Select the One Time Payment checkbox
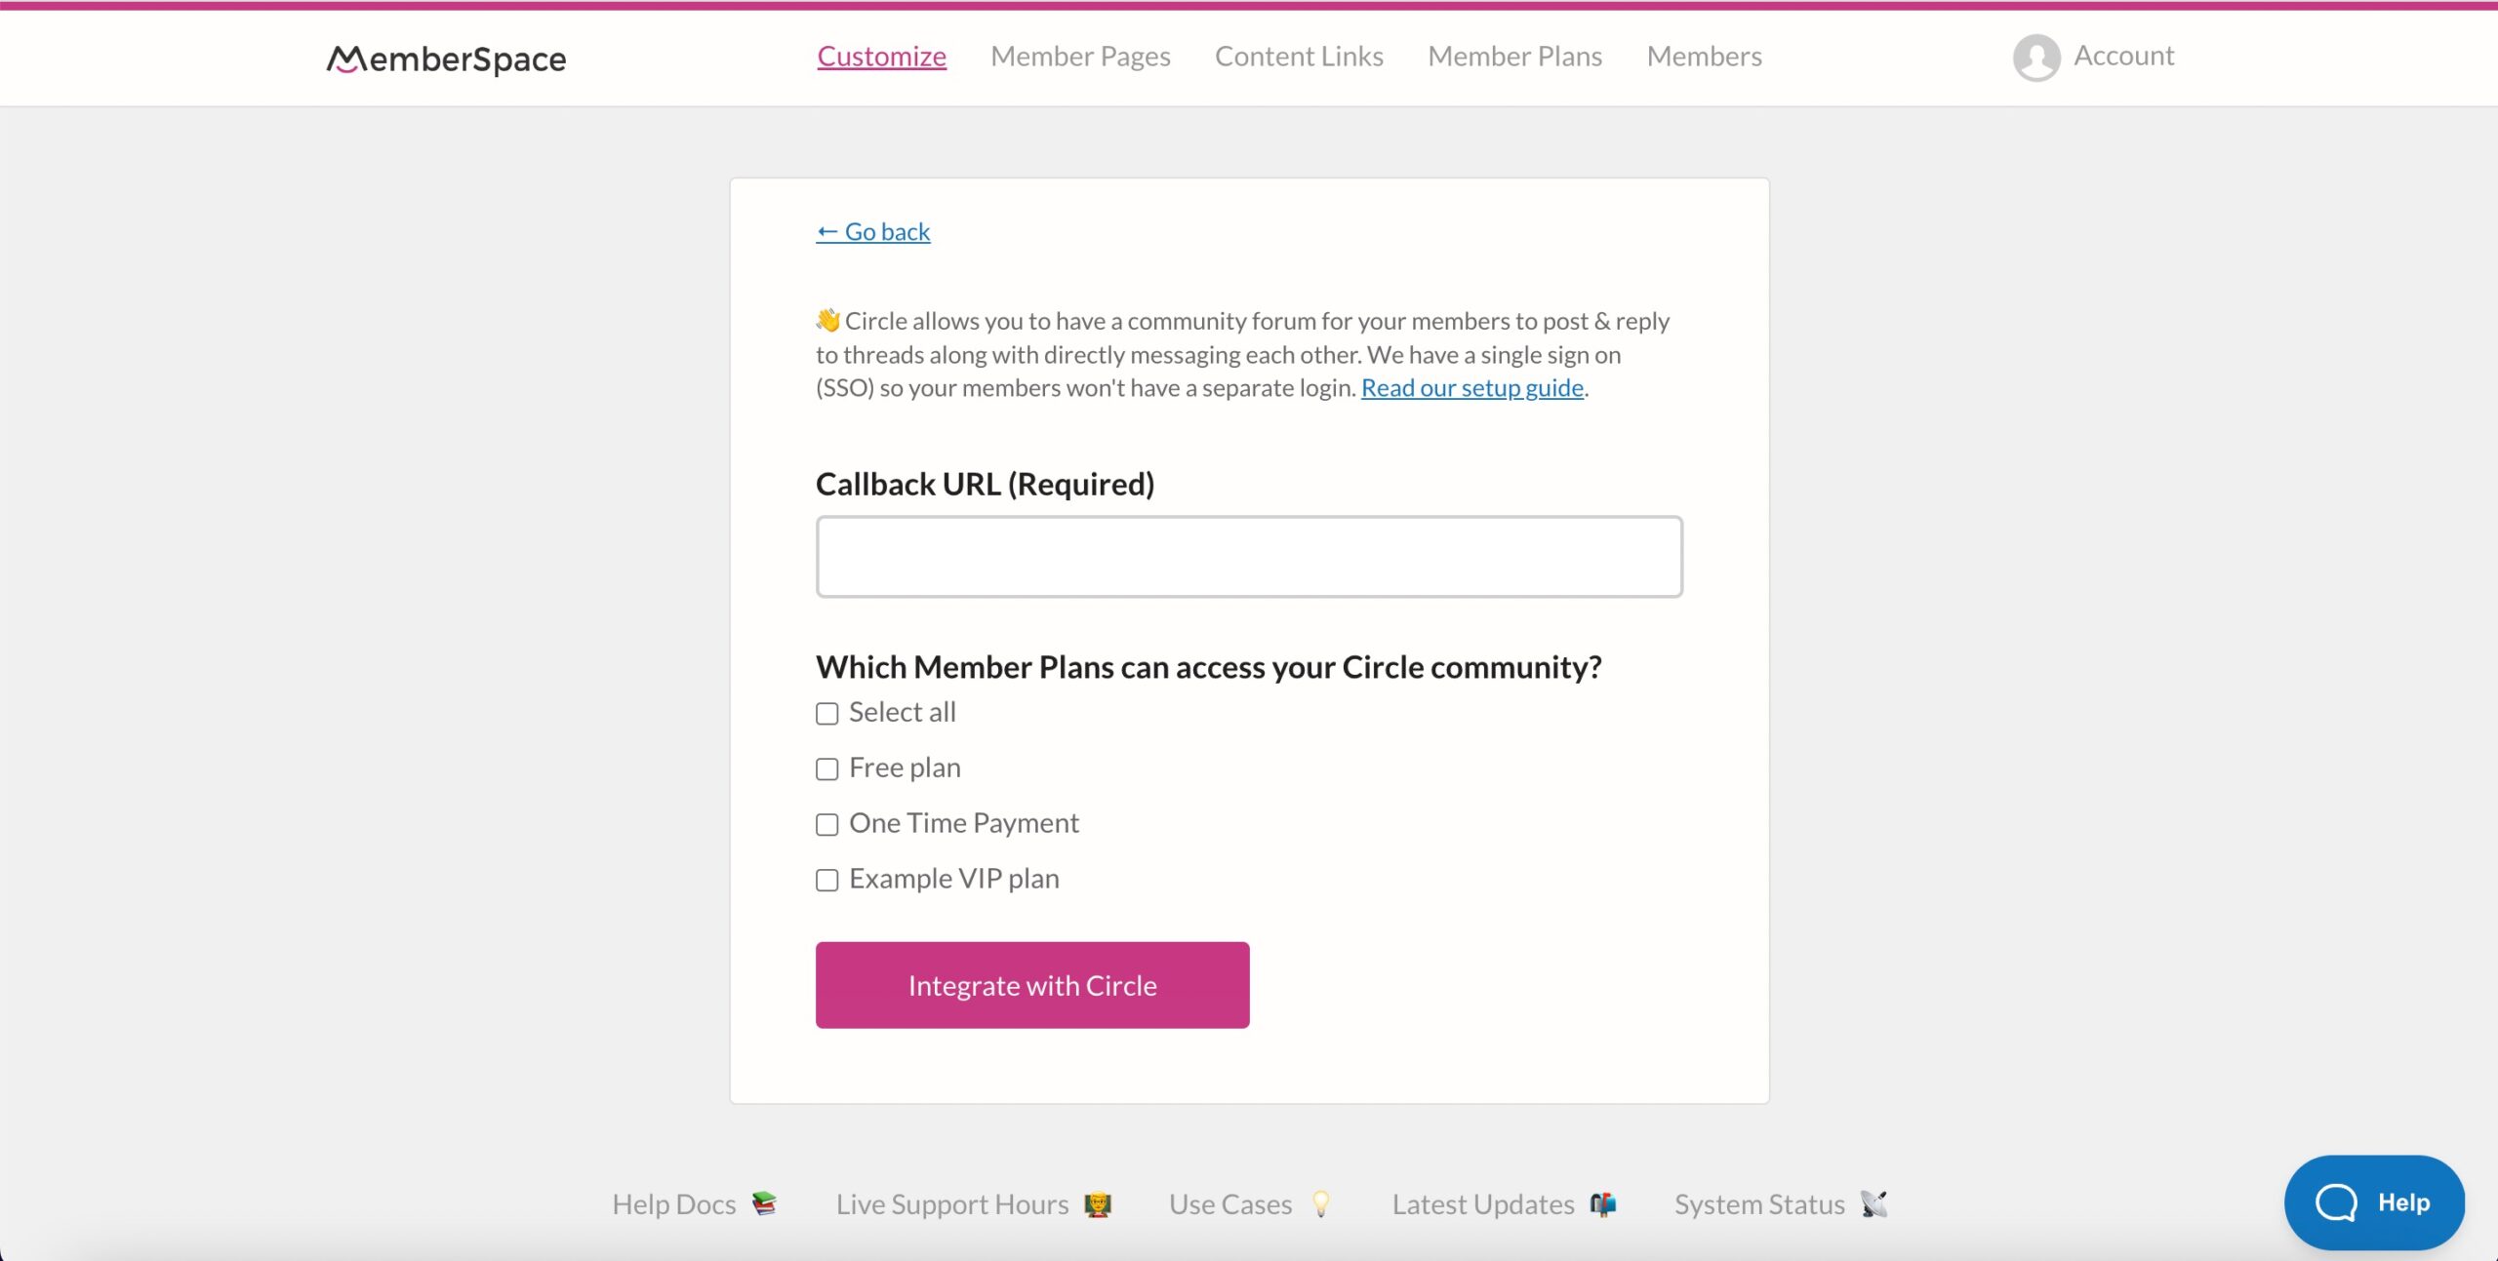Viewport: 2498px width, 1261px height. click(826, 823)
